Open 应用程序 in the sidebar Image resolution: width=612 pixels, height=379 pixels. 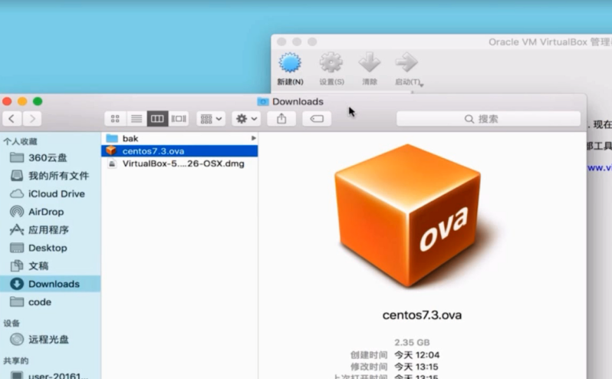[51, 229]
